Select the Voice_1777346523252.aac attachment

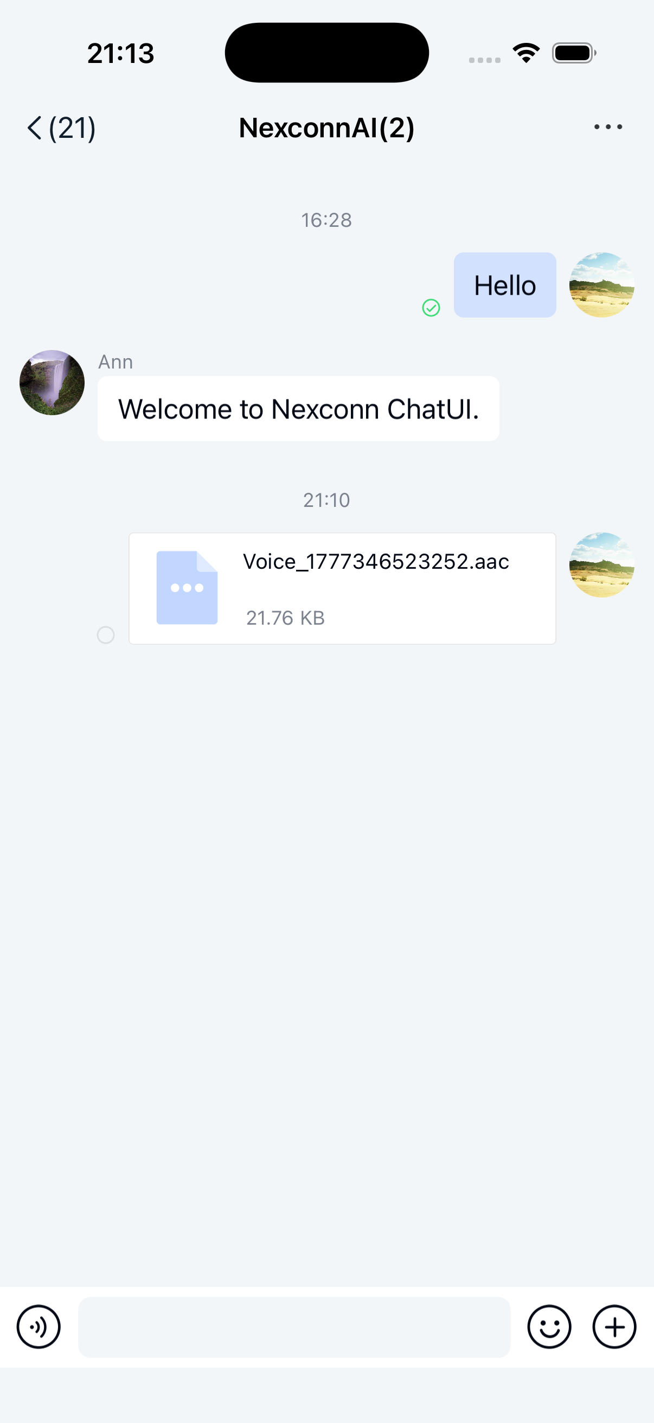(x=342, y=588)
